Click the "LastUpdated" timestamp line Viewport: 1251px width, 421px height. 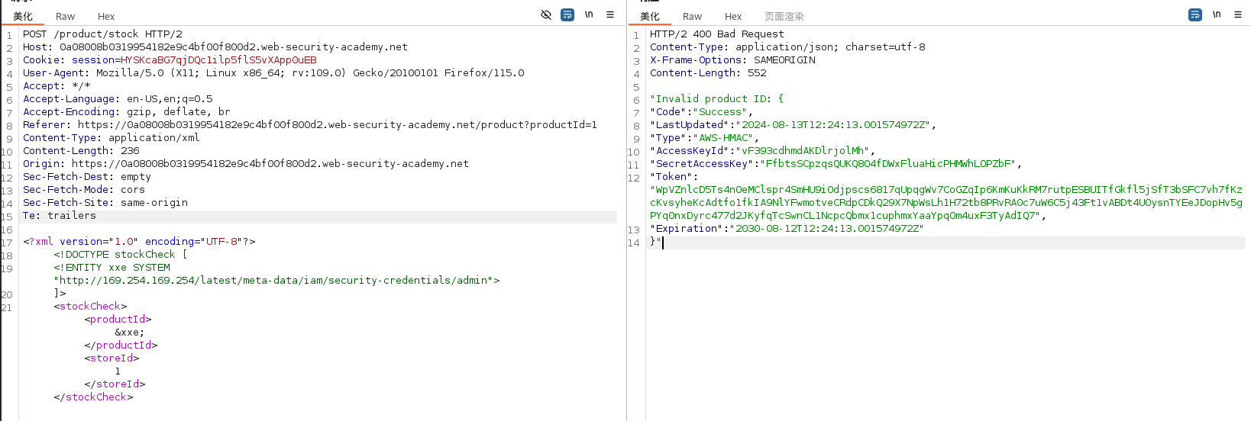[793, 124]
